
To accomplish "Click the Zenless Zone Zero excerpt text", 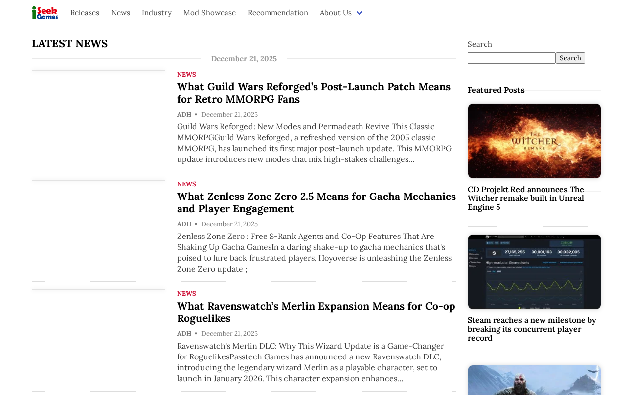I will click(315, 252).
